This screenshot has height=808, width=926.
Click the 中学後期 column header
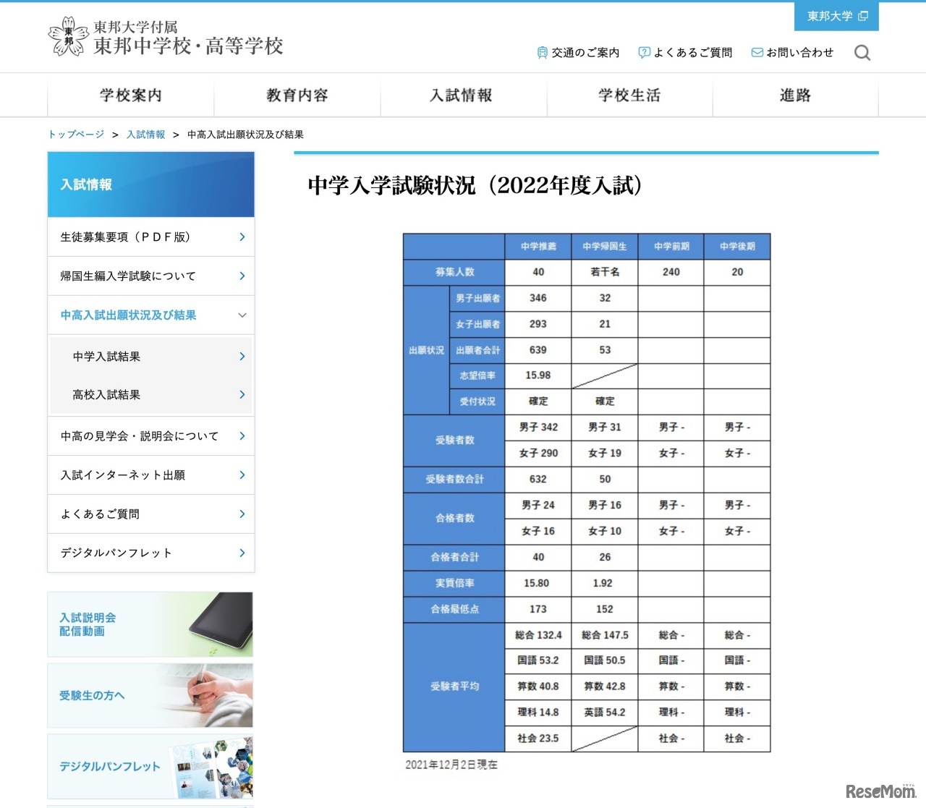[737, 247]
